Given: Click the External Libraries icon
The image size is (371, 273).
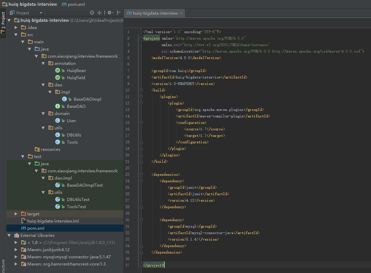Looking at the screenshot, I should [17, 235].
